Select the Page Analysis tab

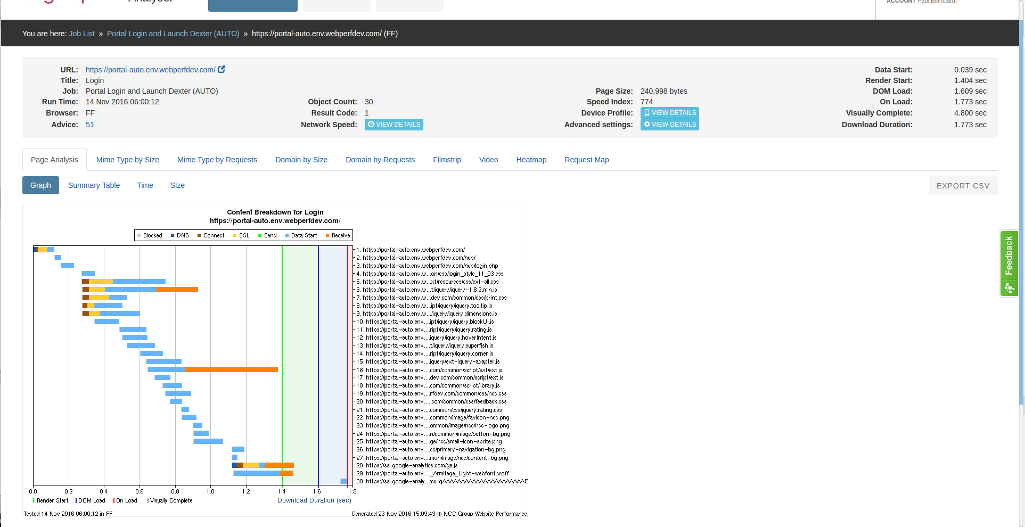[54, 160]
